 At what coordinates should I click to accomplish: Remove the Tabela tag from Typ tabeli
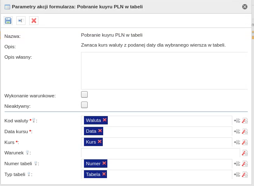point(104,174)
